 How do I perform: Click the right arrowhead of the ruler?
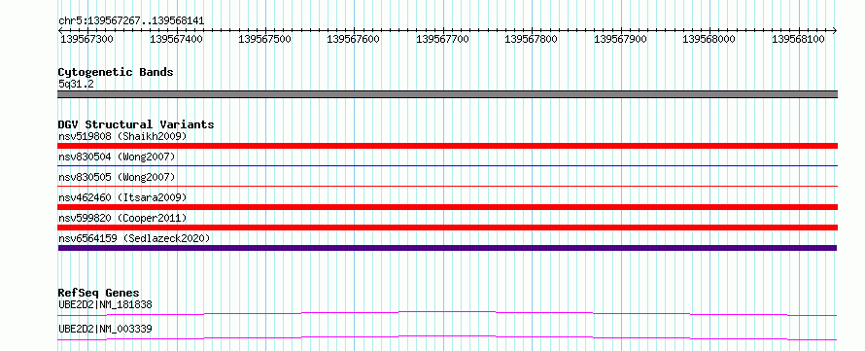click(835, 30)
